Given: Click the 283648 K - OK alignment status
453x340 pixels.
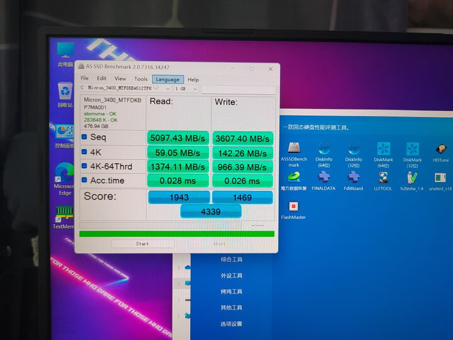Looking at the screenshot, I should 101,120.
